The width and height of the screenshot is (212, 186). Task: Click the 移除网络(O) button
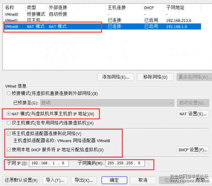[x=155, y=77]
